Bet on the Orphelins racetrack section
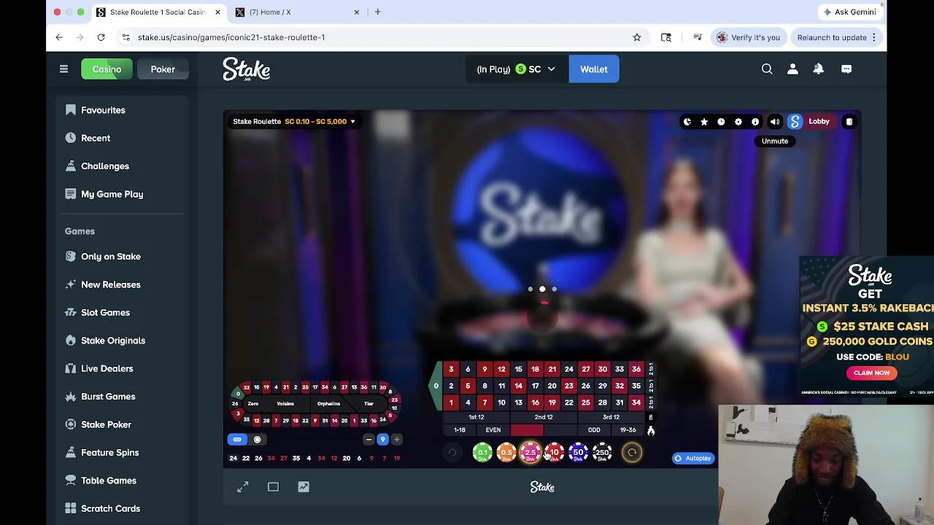This screenshot has height=525, width=934. [x=328, y=403]
